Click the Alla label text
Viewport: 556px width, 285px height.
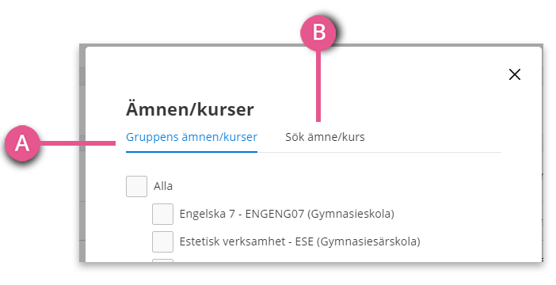click(163, 186)
